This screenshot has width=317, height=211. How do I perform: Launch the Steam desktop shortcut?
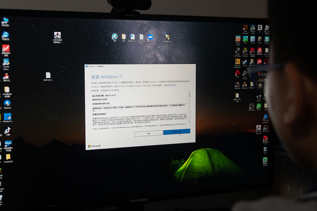click(x=245, y=62)
